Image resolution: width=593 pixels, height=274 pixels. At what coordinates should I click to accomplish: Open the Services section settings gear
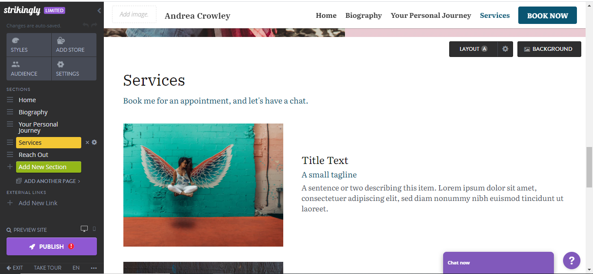click(x=94, y=142)
